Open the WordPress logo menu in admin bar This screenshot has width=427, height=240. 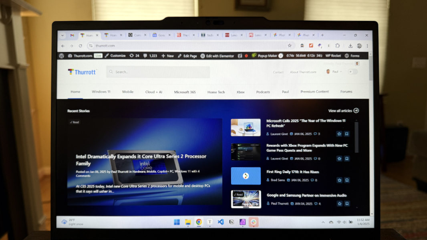(x=61, y=56)
